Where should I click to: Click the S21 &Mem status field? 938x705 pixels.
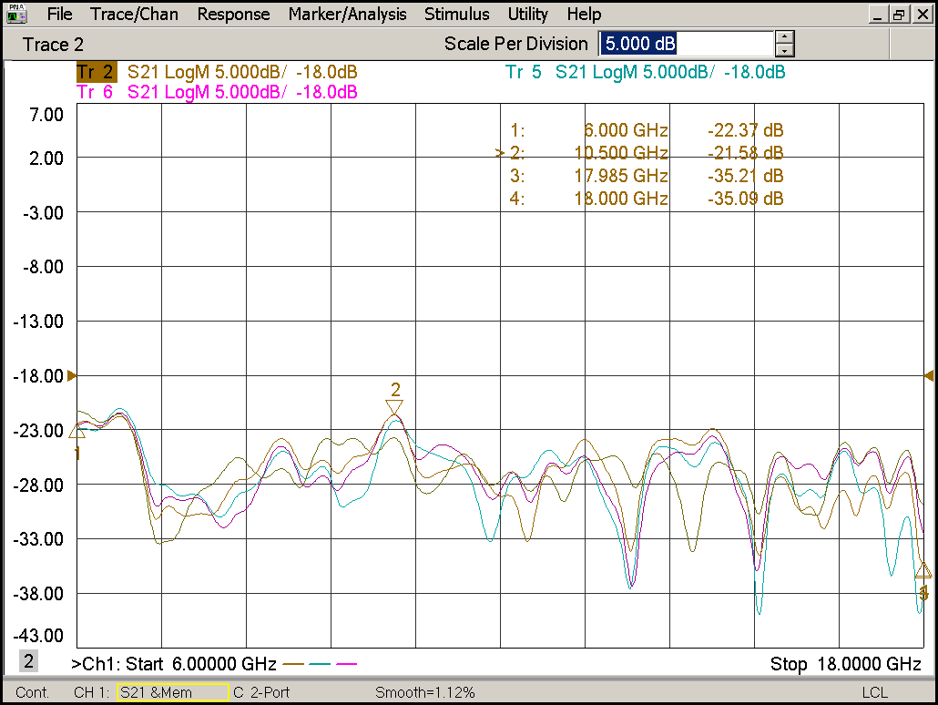point(172,692)
